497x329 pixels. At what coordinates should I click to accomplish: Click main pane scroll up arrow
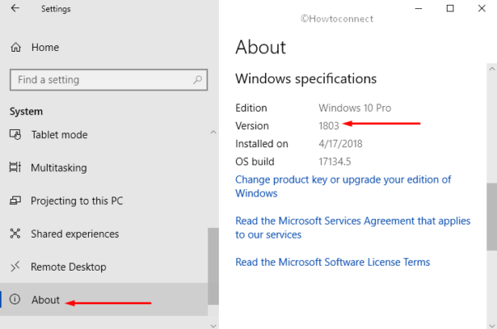click(492, 69)
